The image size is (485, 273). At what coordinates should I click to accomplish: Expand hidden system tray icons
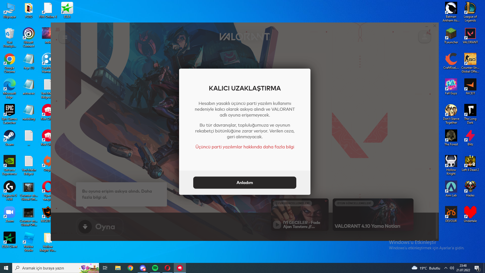click(446, 268)
